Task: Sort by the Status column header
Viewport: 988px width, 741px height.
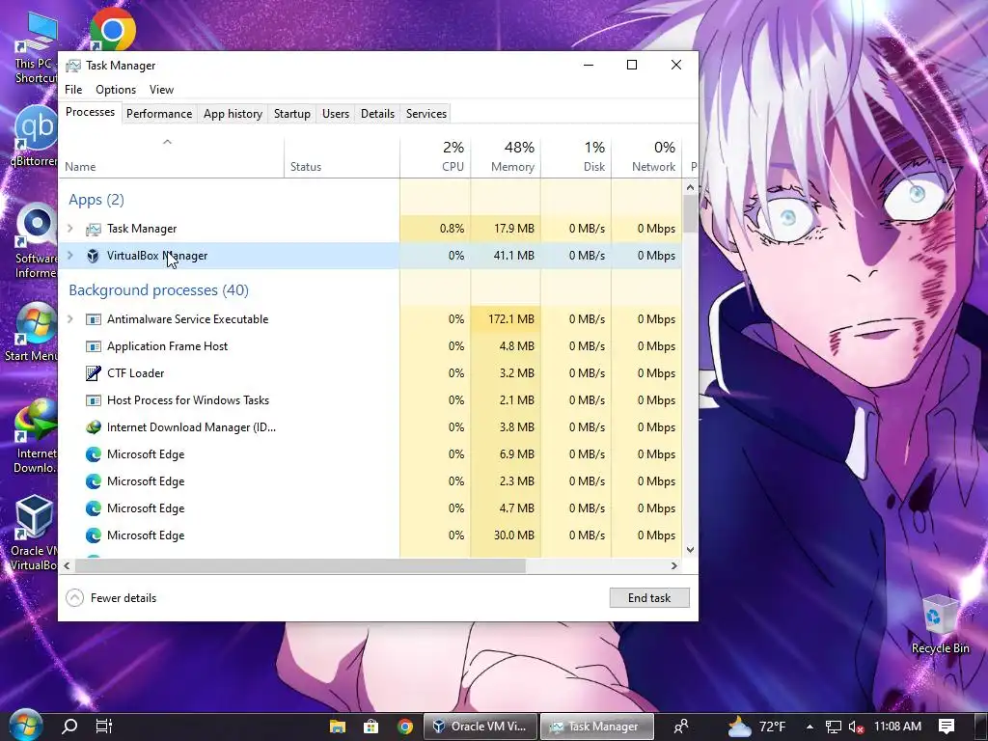Action: tap(343, 156)
